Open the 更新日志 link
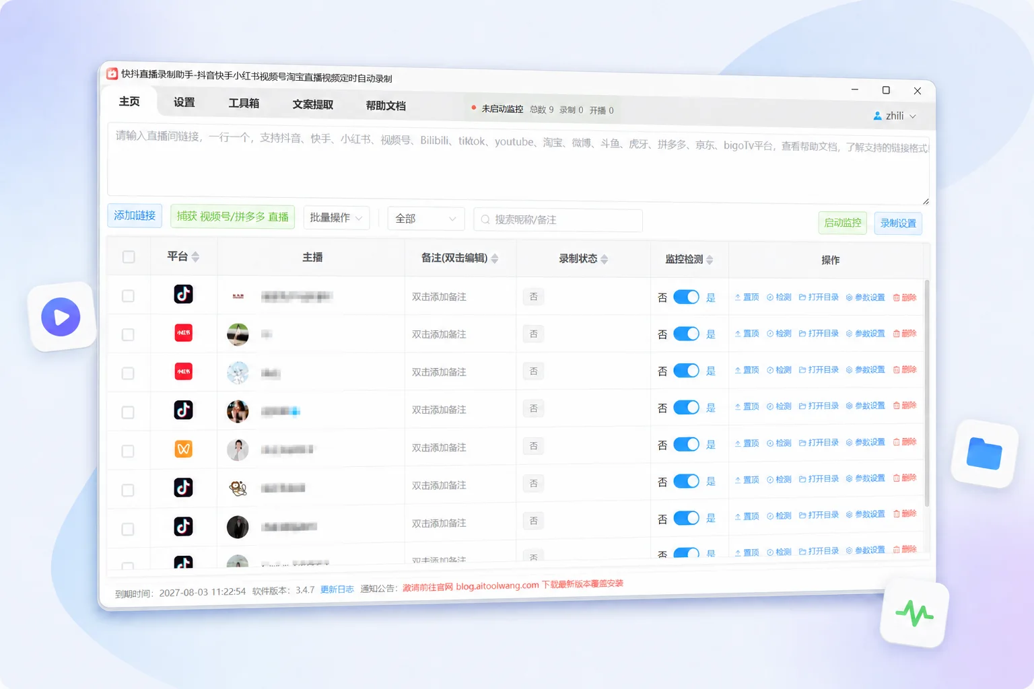Image resolution: width=1034 pixels, height=689 pixels. 337,589
